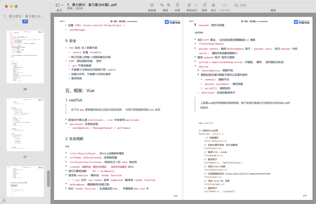Click the 'CSRF：跨站请求伪造' bullet
Image resolution: width=316 pixels, height=204 pixels.
pos(85,61)
